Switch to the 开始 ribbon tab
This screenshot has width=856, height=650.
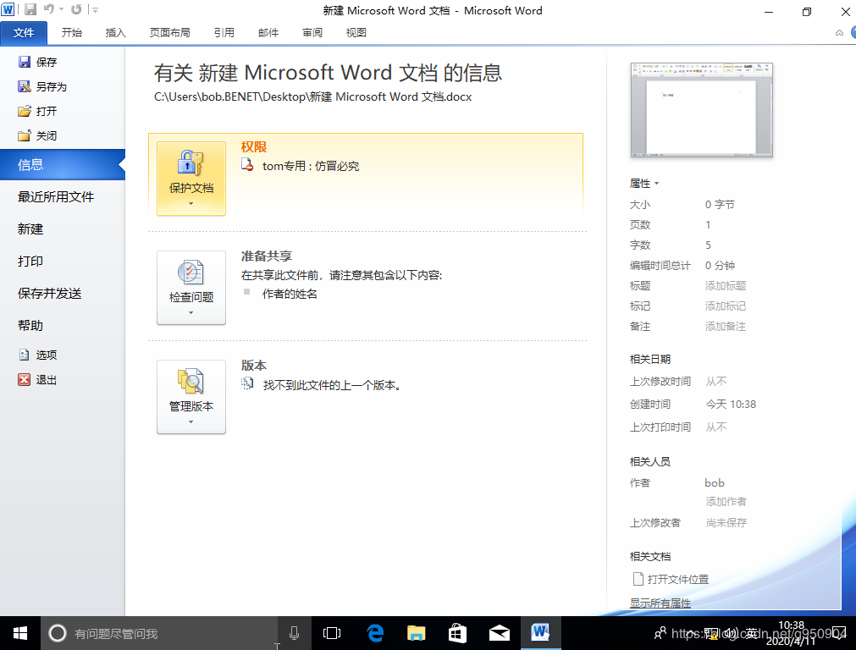click(71, 33)
